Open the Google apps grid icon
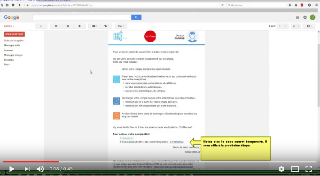The height and width of the screenshot is (176, 320). point(297,17)
